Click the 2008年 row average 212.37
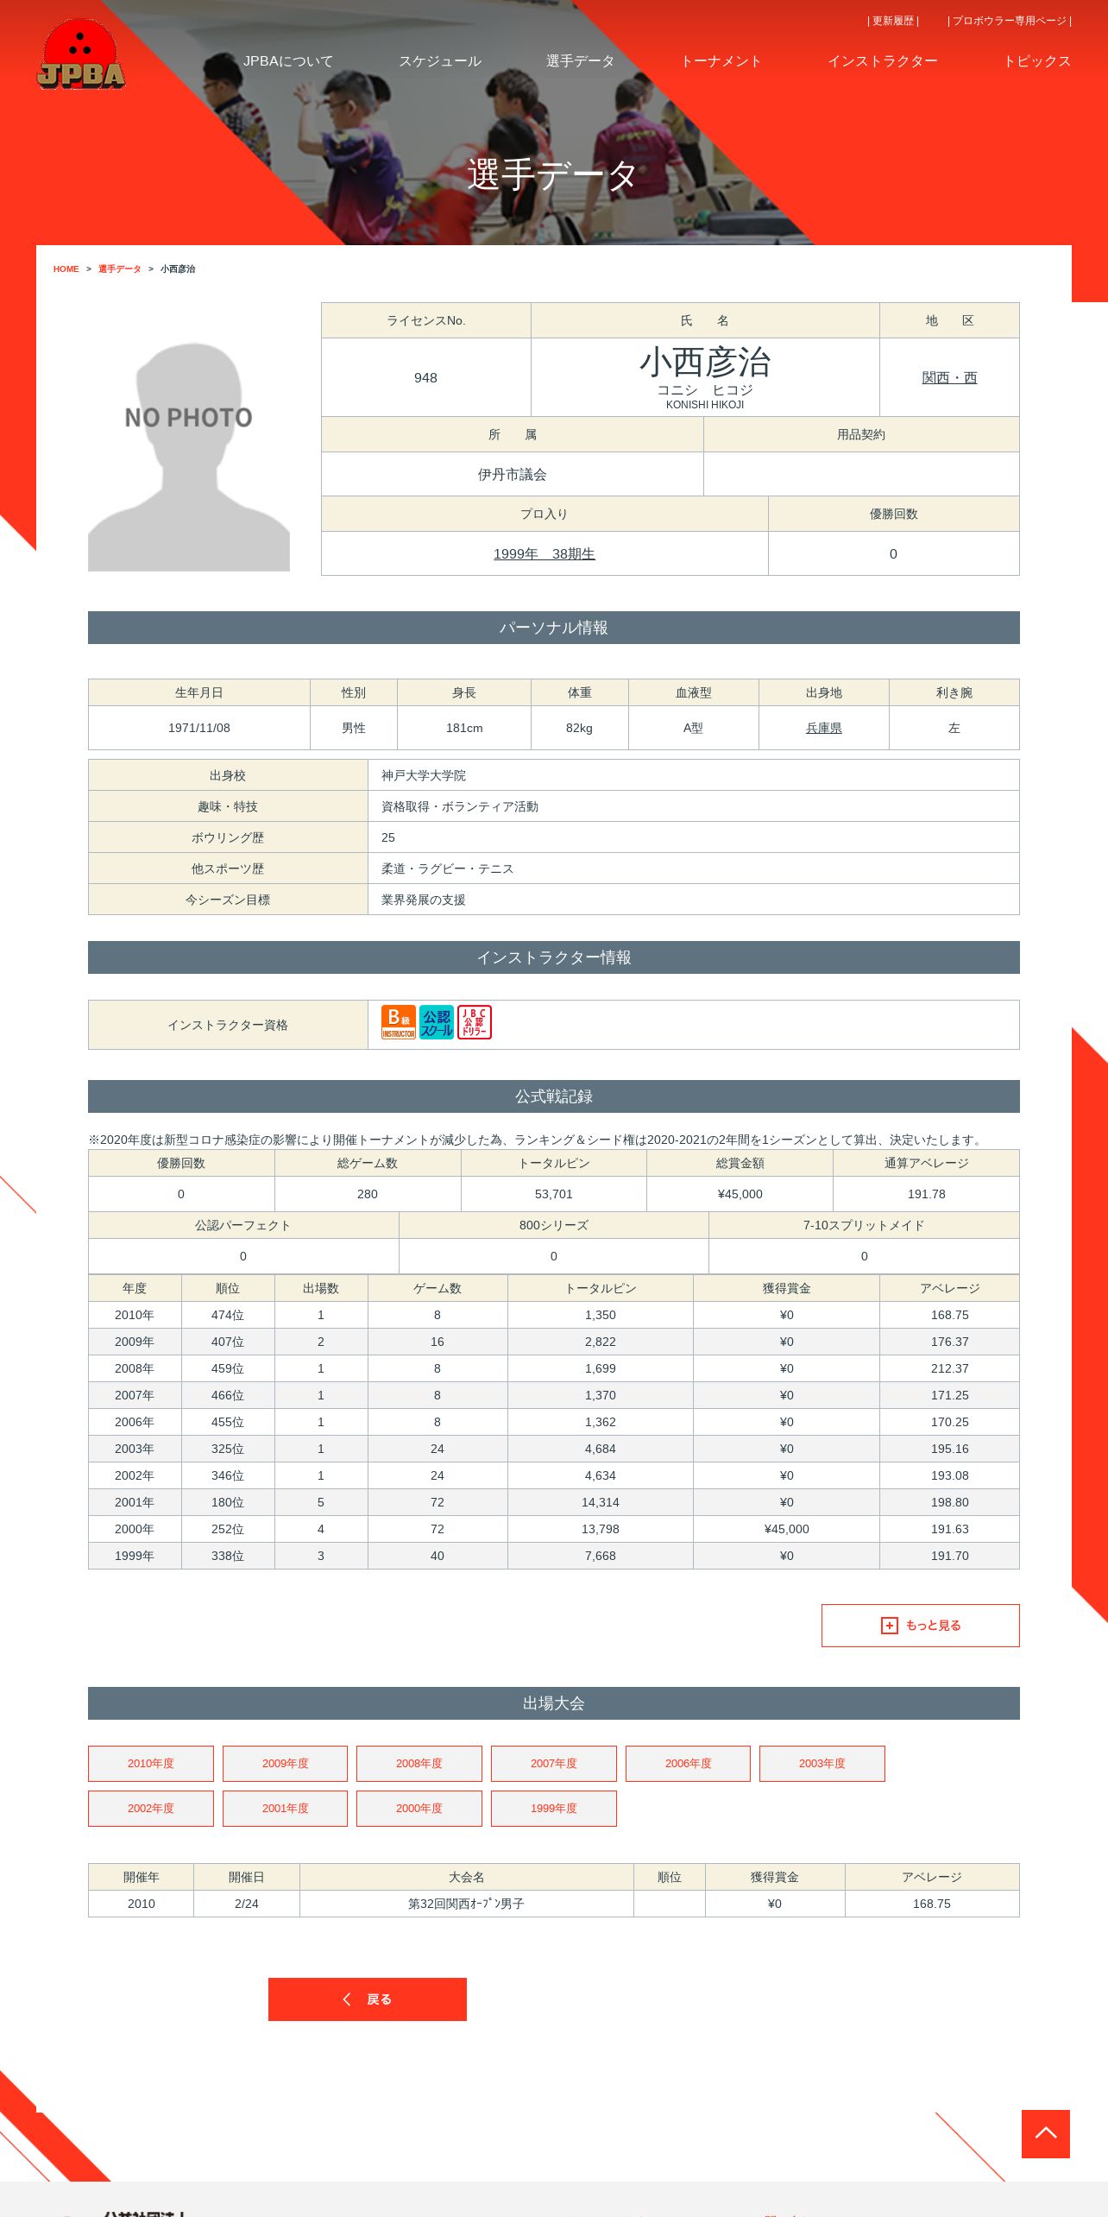Screen dimensions: 1108x2217 coord(950,1368)
